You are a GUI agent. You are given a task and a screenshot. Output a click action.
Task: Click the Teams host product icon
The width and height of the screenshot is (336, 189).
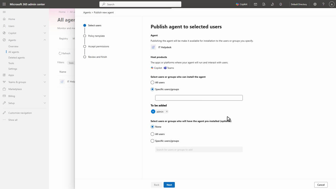point(165,68)
